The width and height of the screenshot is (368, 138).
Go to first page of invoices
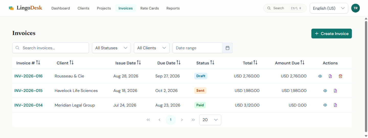(148, 120)
